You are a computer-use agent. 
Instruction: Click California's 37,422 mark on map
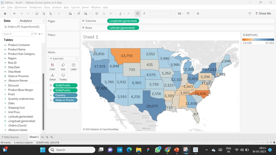point(101,88)
